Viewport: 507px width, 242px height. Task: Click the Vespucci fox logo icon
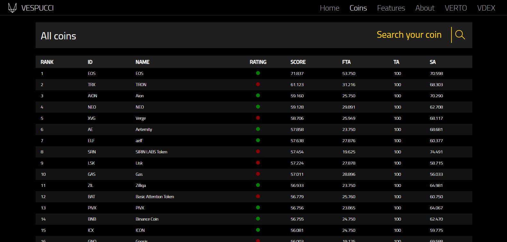click(x=12, y=8)
